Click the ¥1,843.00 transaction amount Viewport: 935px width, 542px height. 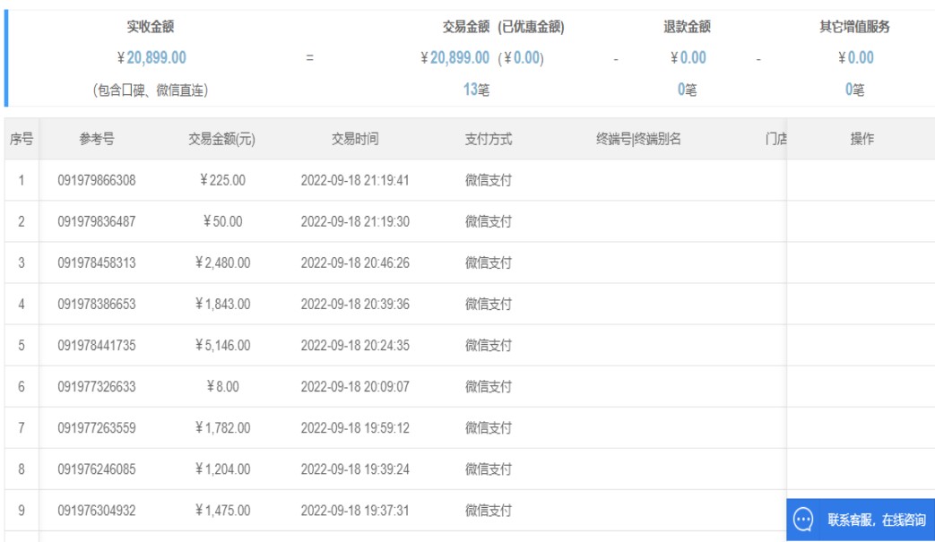pyautogui.click(x=222, y=304)
